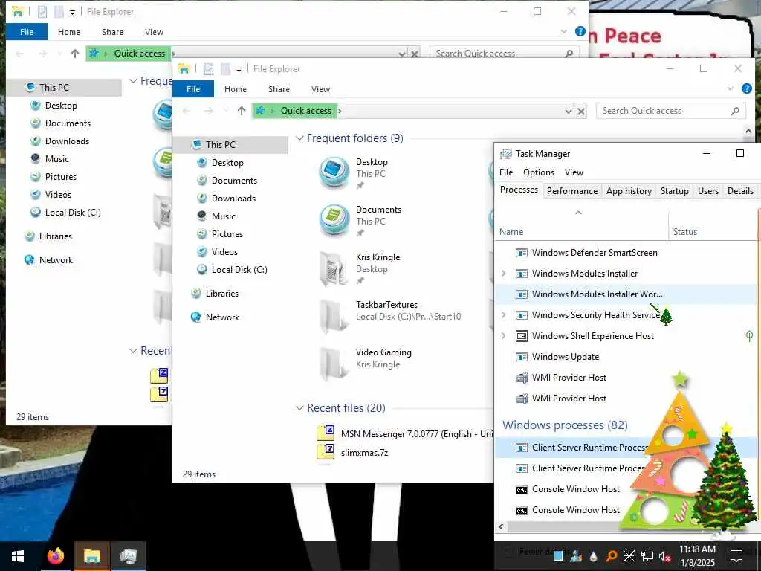Open the View tab in front File Explorer
This screenshot has width=761, height=571.
[x=320, y=89]
